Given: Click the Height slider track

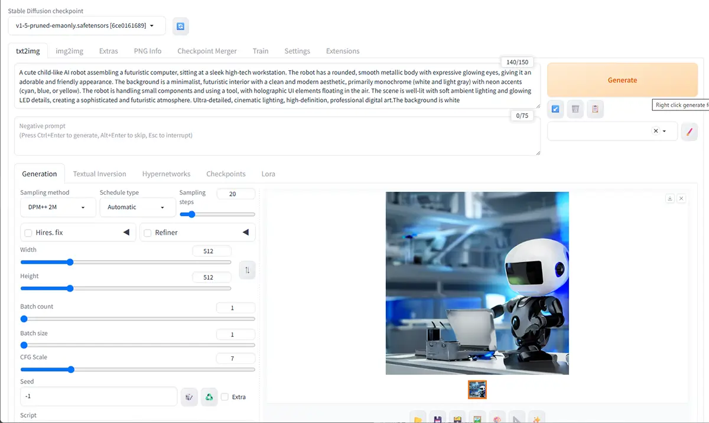Looking at the screenshot, I should coord(126,288).
